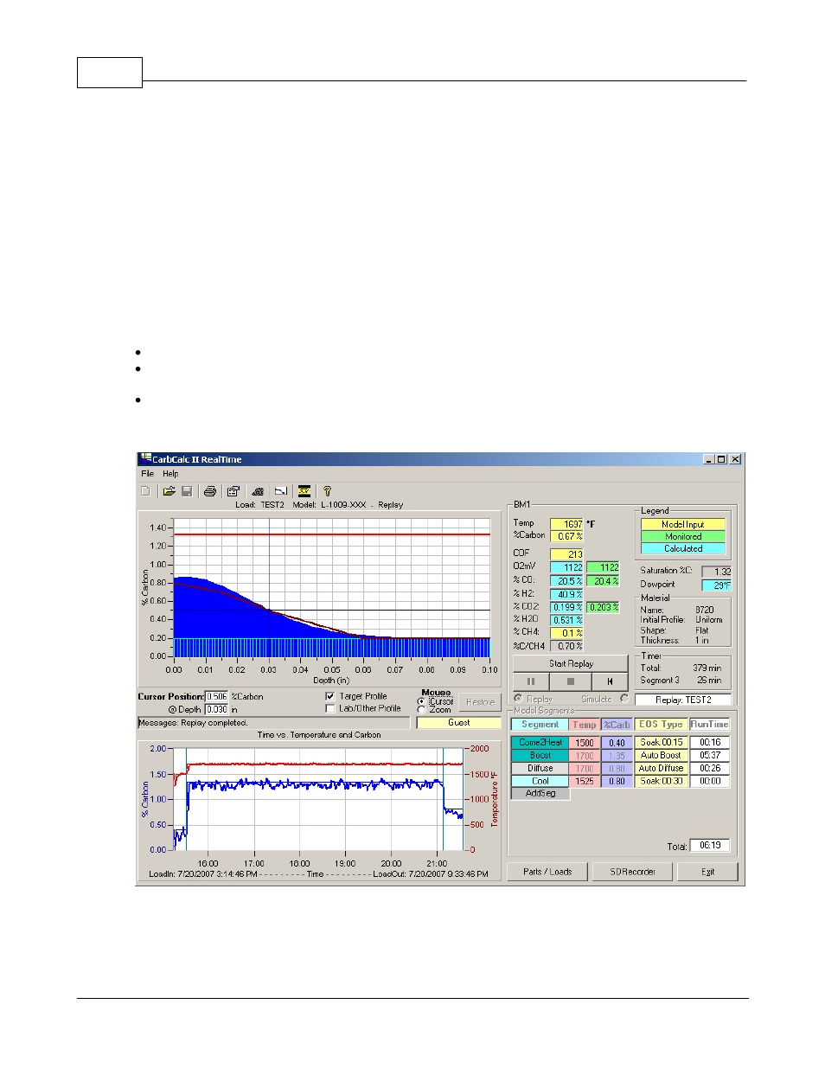Screen dimensions: 825x1068
Task: Click the Start Replay button
Action: coord(571,664)
